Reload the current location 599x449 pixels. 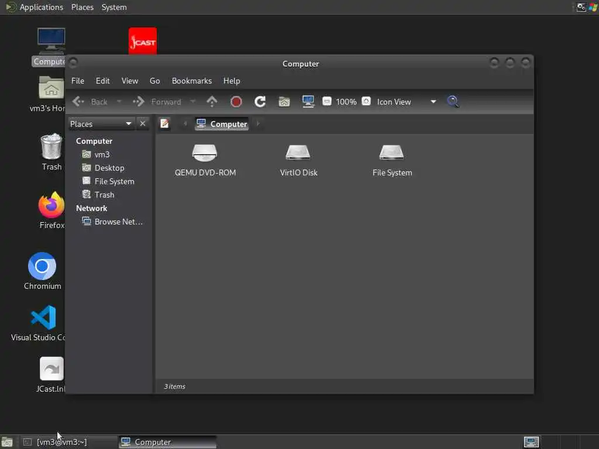click(260, 102)
